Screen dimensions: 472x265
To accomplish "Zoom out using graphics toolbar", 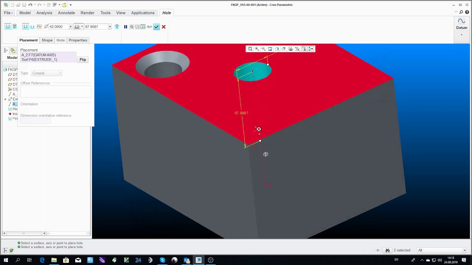I will pyautogui.click(x=263, y=49).
